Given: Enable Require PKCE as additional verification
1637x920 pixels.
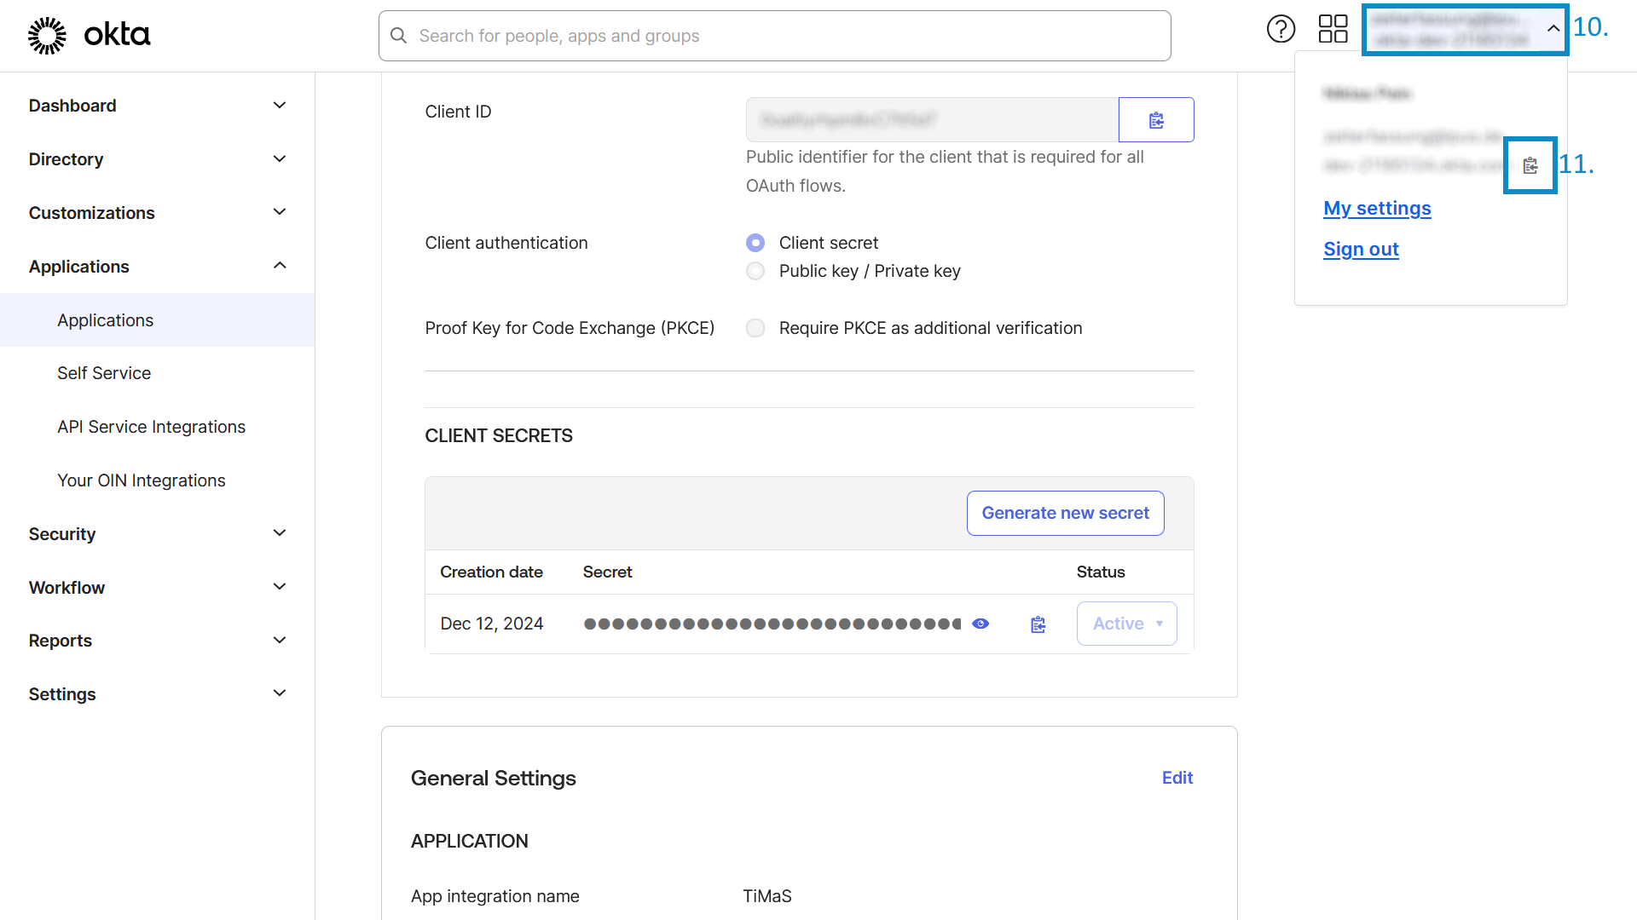Looking at the screenshot, I should pos(755,328).
